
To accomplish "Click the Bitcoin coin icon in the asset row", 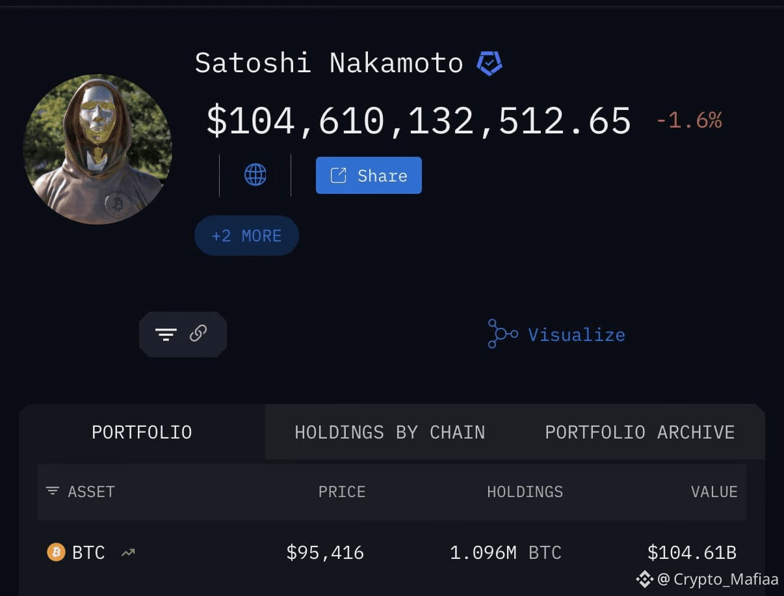I will [x=57, y=552].
